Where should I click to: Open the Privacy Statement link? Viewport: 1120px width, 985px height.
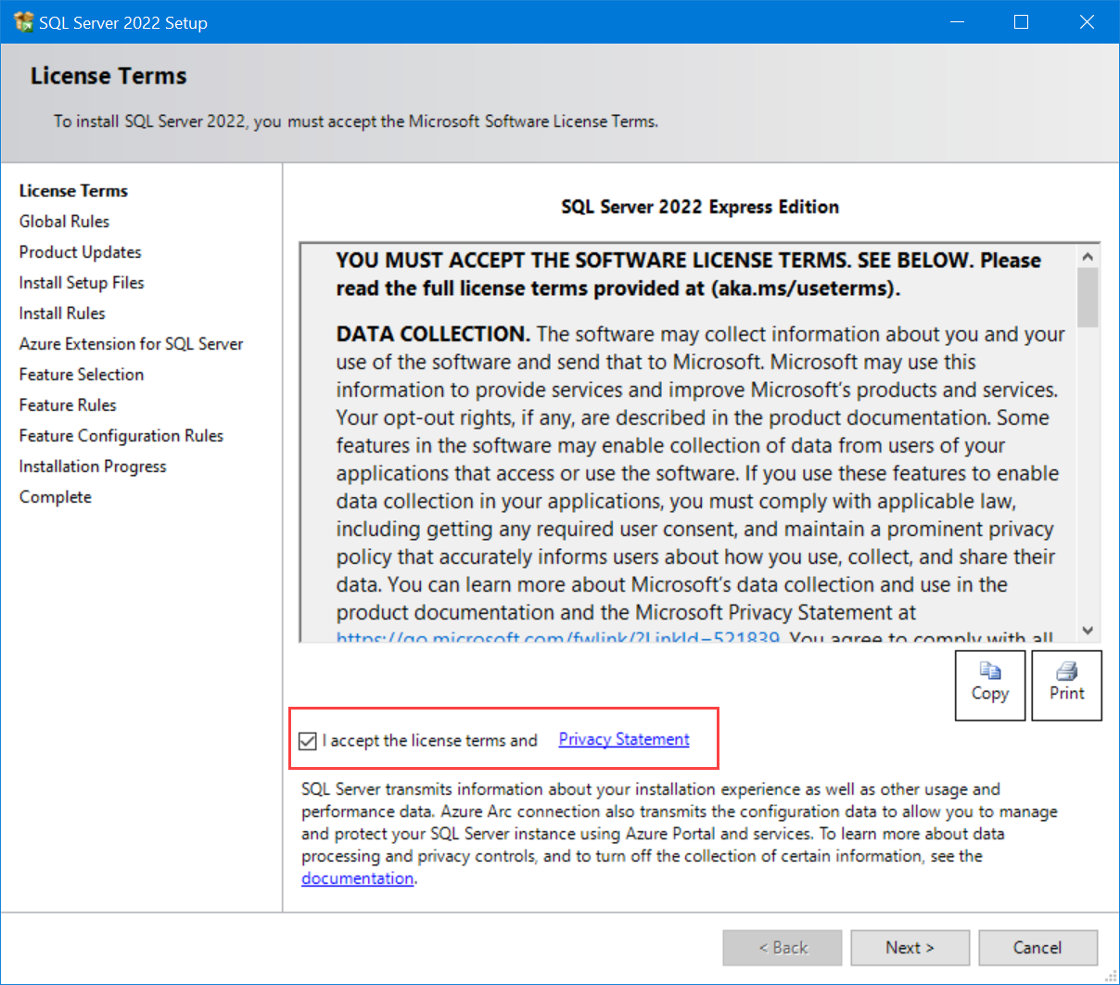[623, 738]
